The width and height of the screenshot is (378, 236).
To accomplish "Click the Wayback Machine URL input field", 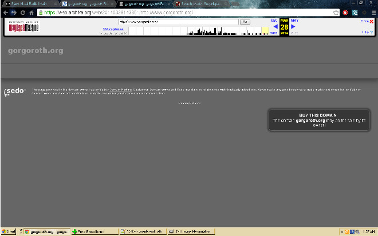I will pyautogui.click(x=178, y=22).
